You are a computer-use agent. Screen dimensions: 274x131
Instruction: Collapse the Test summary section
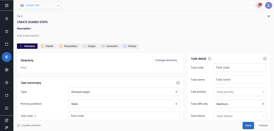click(178, 83)
